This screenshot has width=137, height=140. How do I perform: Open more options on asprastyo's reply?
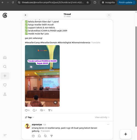click(108, 124)
